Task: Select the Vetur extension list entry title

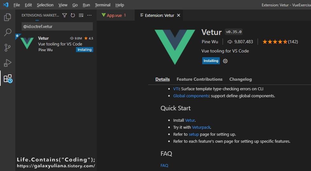Action: tap(43, 38)
